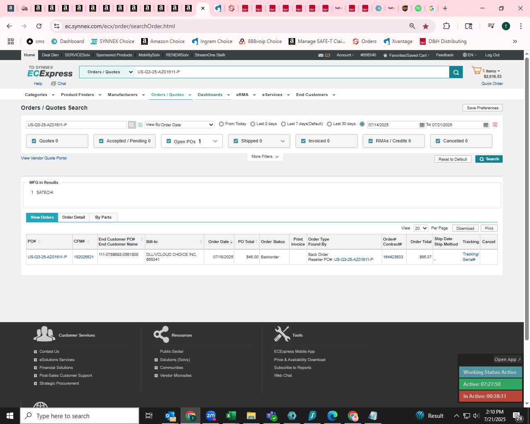Click the Chat icon under ECExpress logo

click(x=53, y=84)
